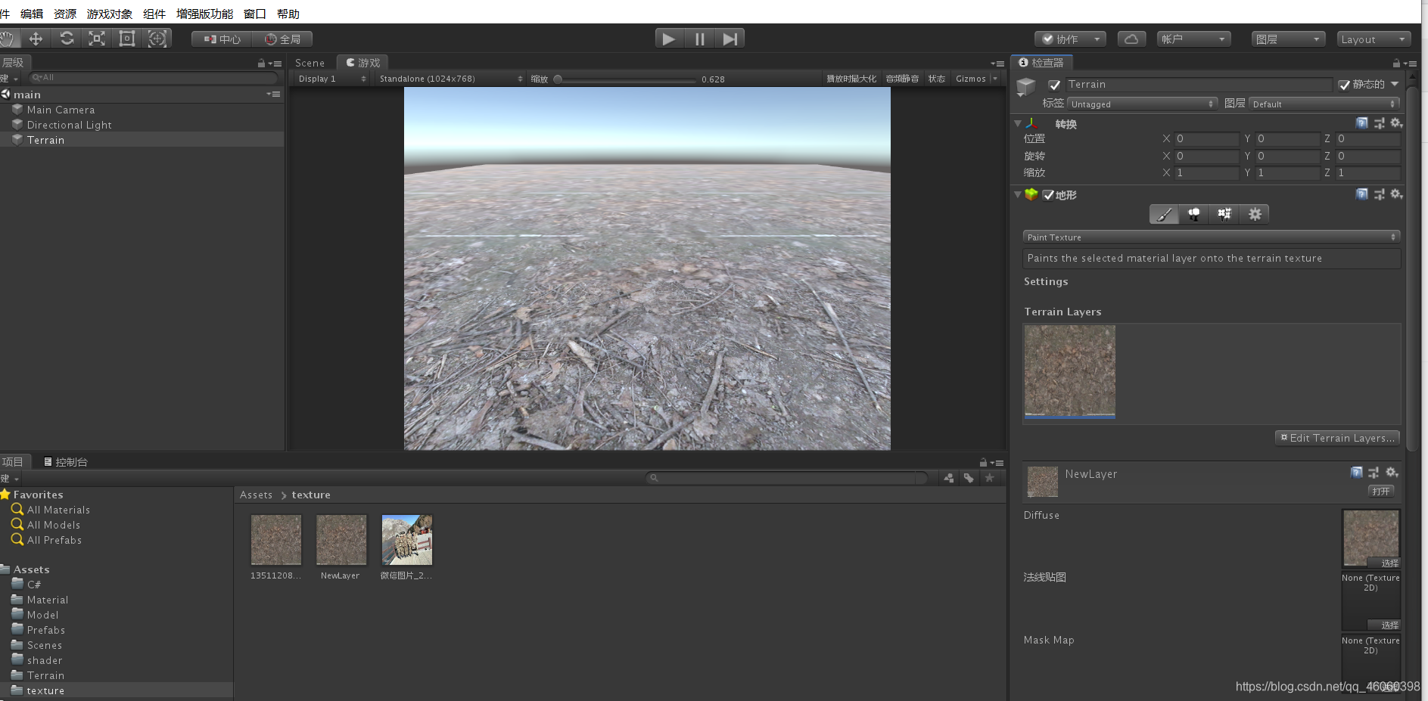Search project by type icon
The width and height of the screenshot is (1428, 701).
point(949,478)
